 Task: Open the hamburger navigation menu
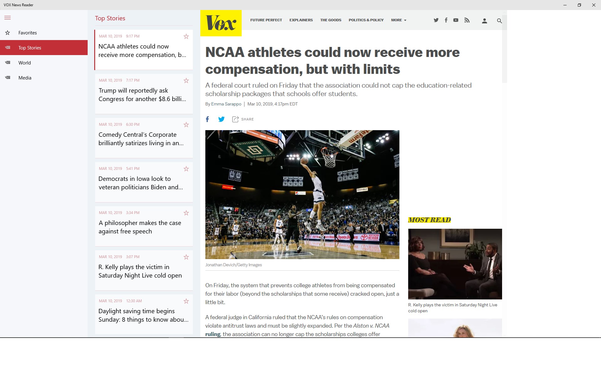coord(8,18)
